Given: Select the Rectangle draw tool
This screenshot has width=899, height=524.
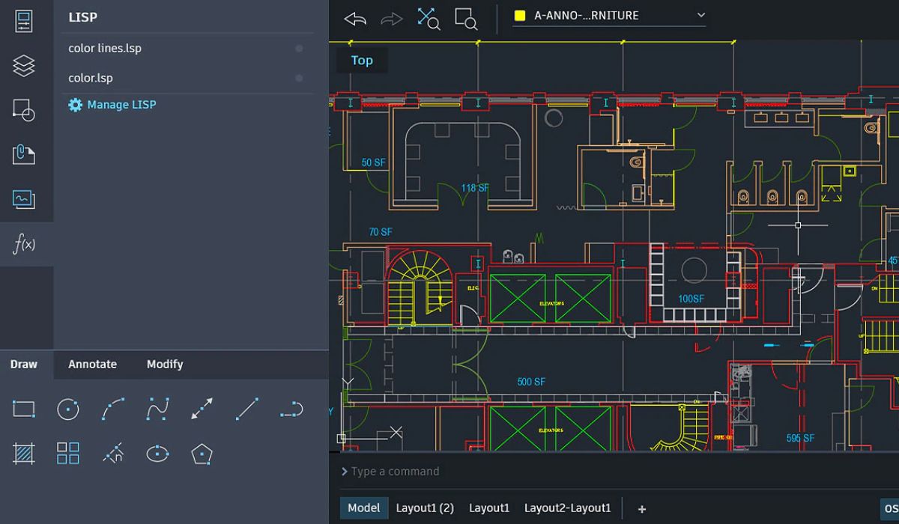Looking at the screenshot, I should 24,409.
